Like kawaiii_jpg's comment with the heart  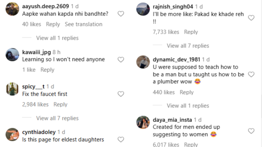click(x=121, y=59)
